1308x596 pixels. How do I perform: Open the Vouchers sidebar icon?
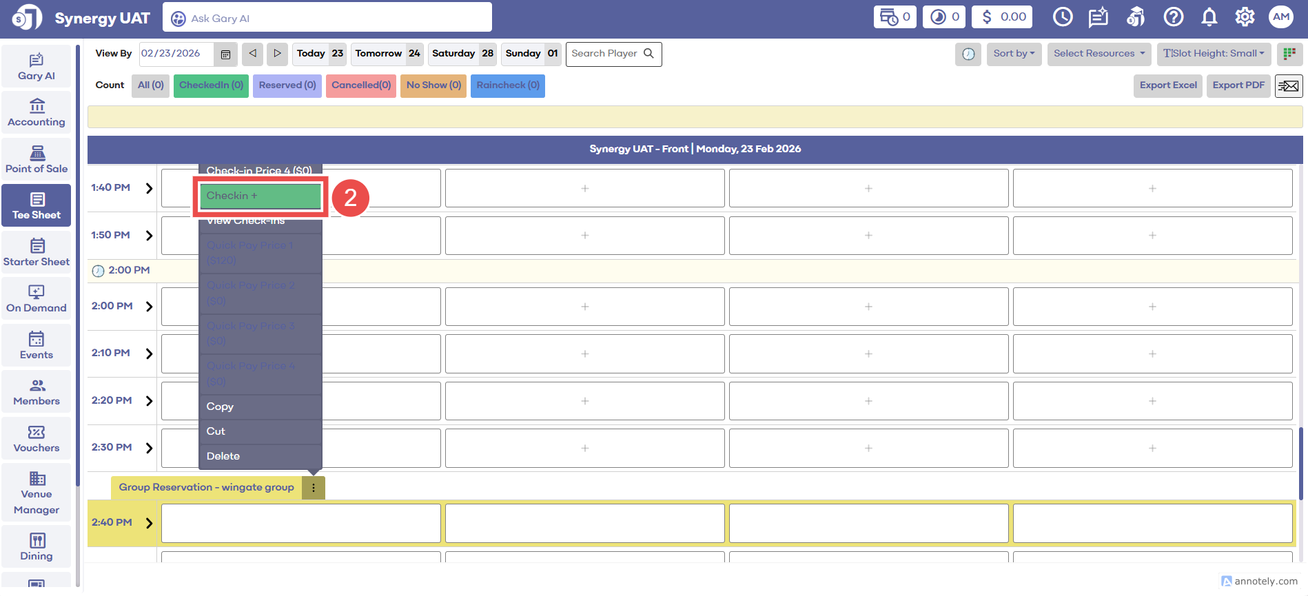[37, 439]
